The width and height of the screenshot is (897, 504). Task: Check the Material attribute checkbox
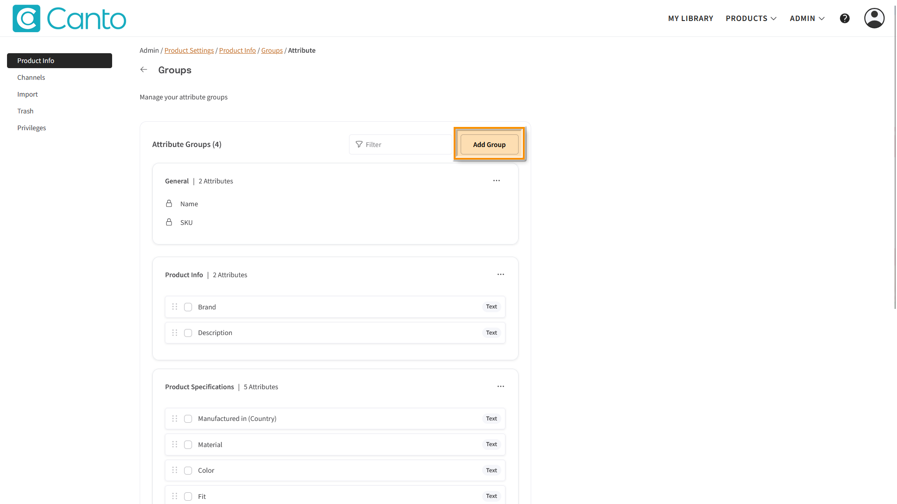point(188,445)
